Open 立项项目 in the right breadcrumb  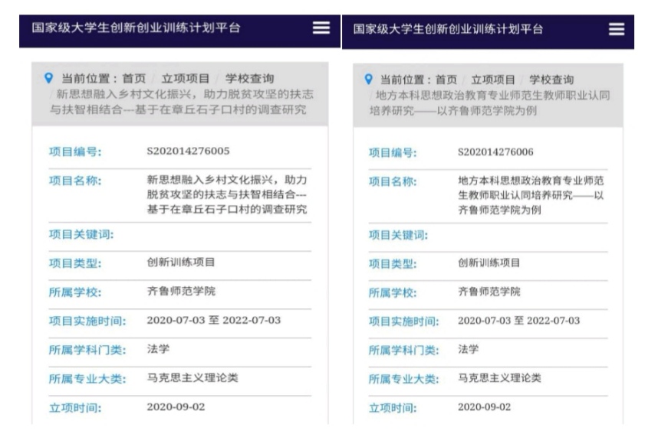click(x=493, y=80)
